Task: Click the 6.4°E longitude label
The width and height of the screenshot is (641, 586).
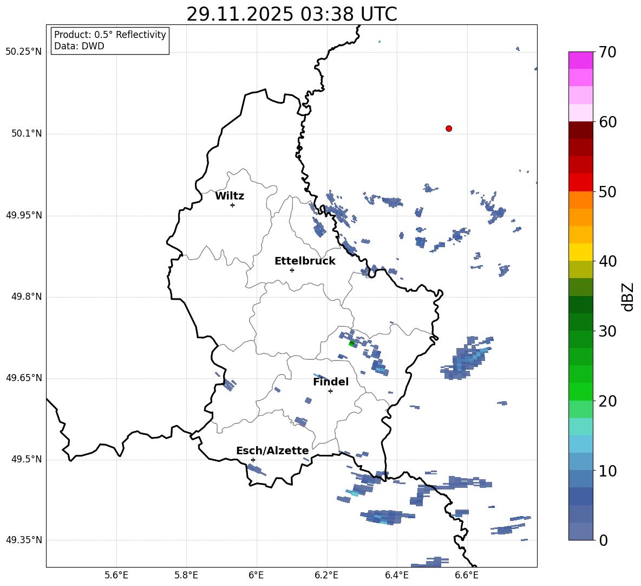Action: (x=396, y=576)
